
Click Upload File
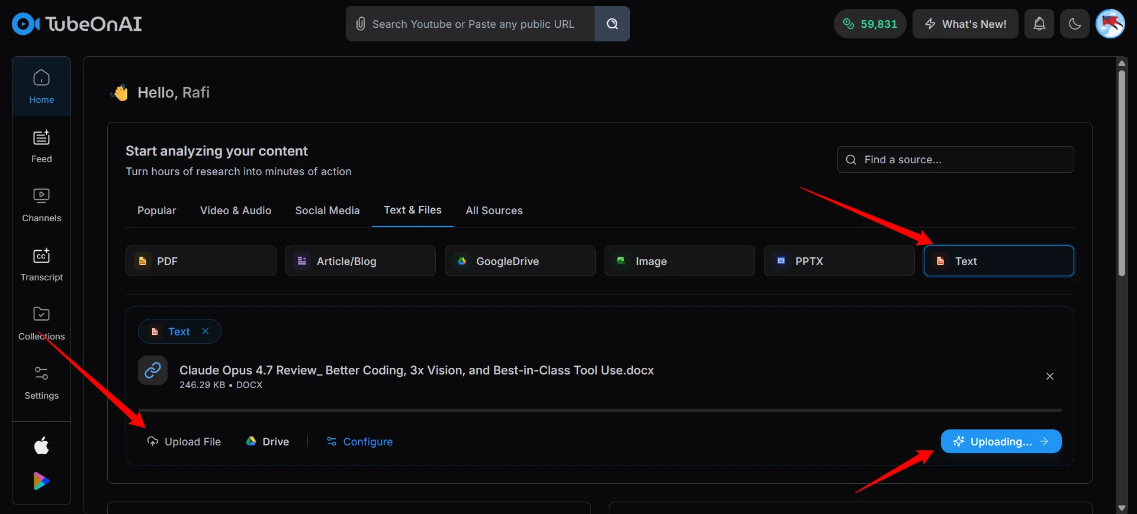pos(184,442)
